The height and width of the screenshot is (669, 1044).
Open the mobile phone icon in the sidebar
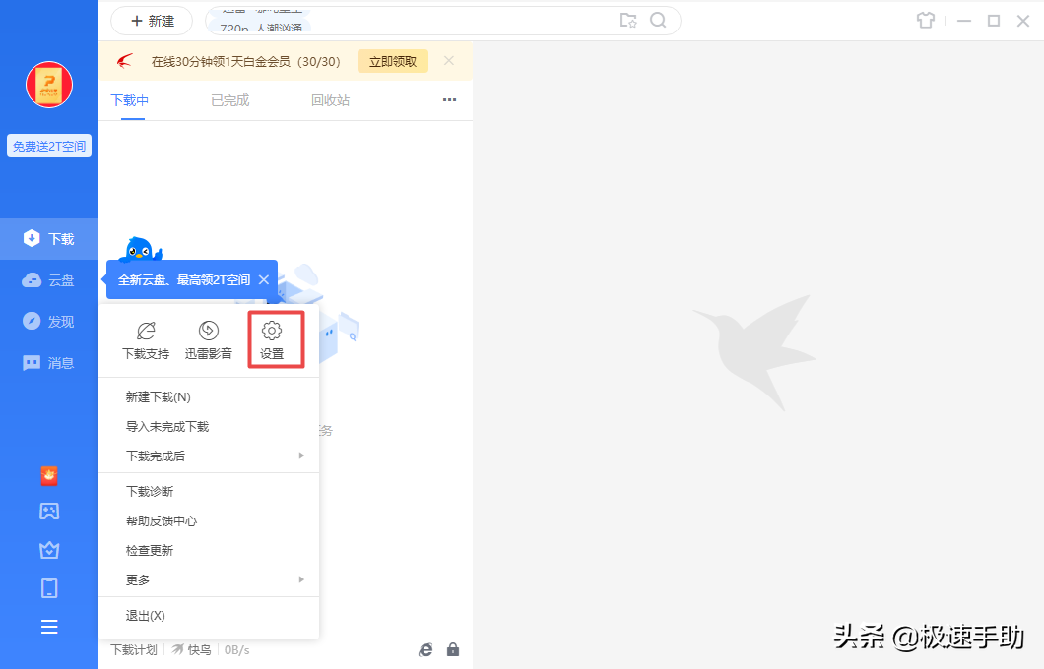[49, 587]
